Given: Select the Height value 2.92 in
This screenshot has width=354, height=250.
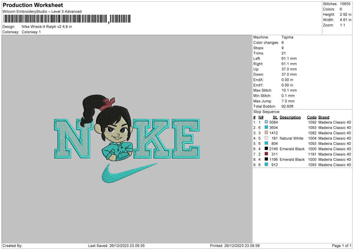Looking at the screenshot, I should (x=345, y=14).
